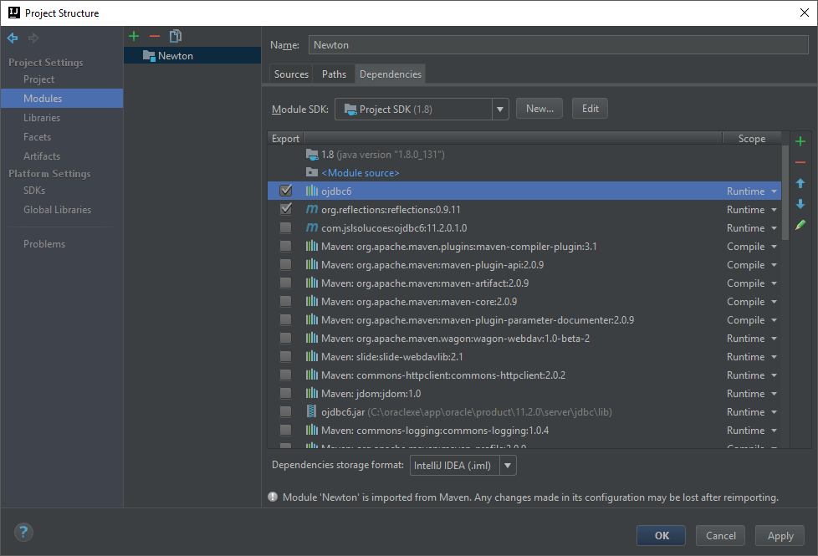Open help with the question mark icon
818x556 pixels.
pyautogui.click(x=23, y=532)
